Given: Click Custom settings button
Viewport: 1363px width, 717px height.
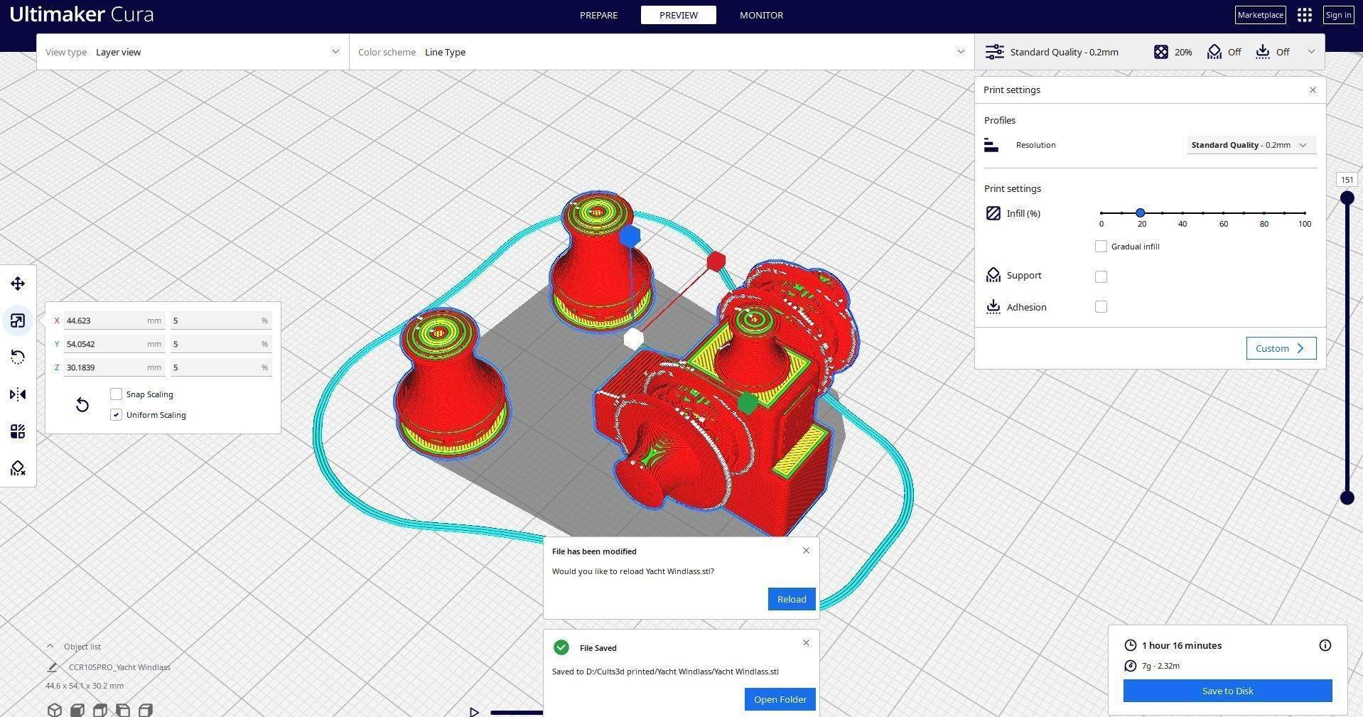Looking at the screenshot, I should pyautogui.click(x=1281, y=348).
